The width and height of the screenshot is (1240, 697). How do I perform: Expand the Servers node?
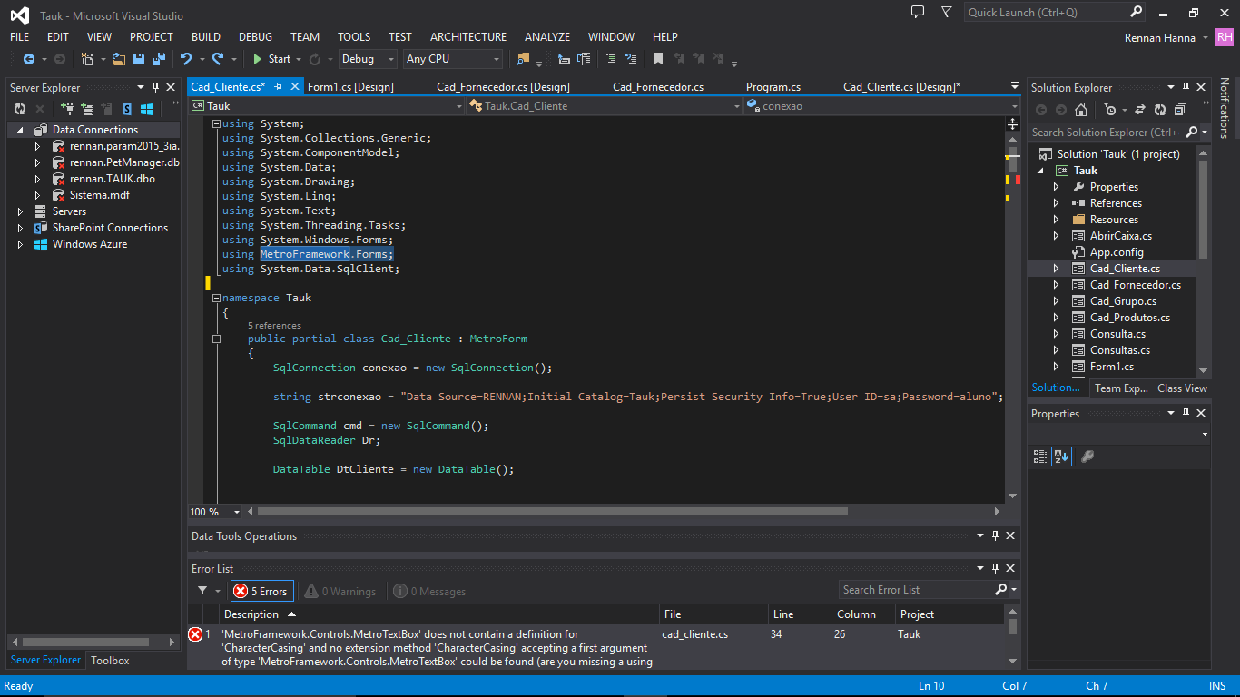pyautogui.click(x=20, y=211)
